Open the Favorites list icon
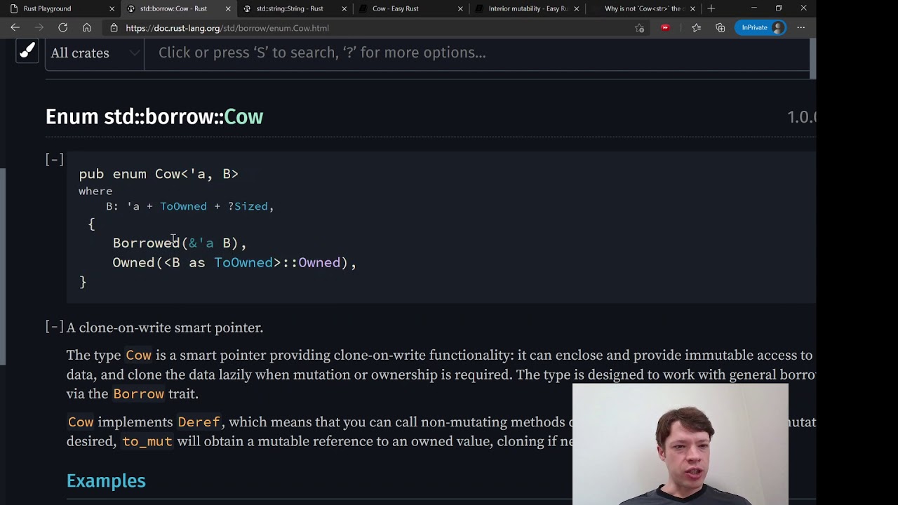Image resolution: width=898 pixels, height=505 pixels. 696,28
